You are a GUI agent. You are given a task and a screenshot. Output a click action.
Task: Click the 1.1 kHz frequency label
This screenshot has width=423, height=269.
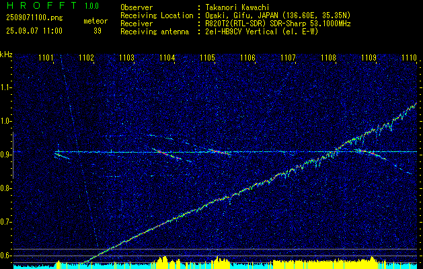point(5,87)
